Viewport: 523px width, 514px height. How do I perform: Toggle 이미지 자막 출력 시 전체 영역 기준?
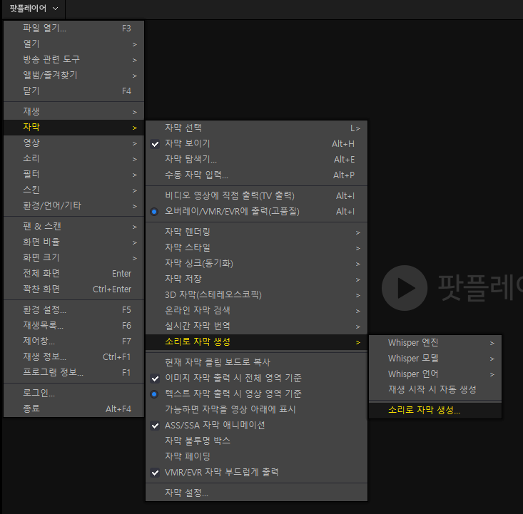[256, 378]
